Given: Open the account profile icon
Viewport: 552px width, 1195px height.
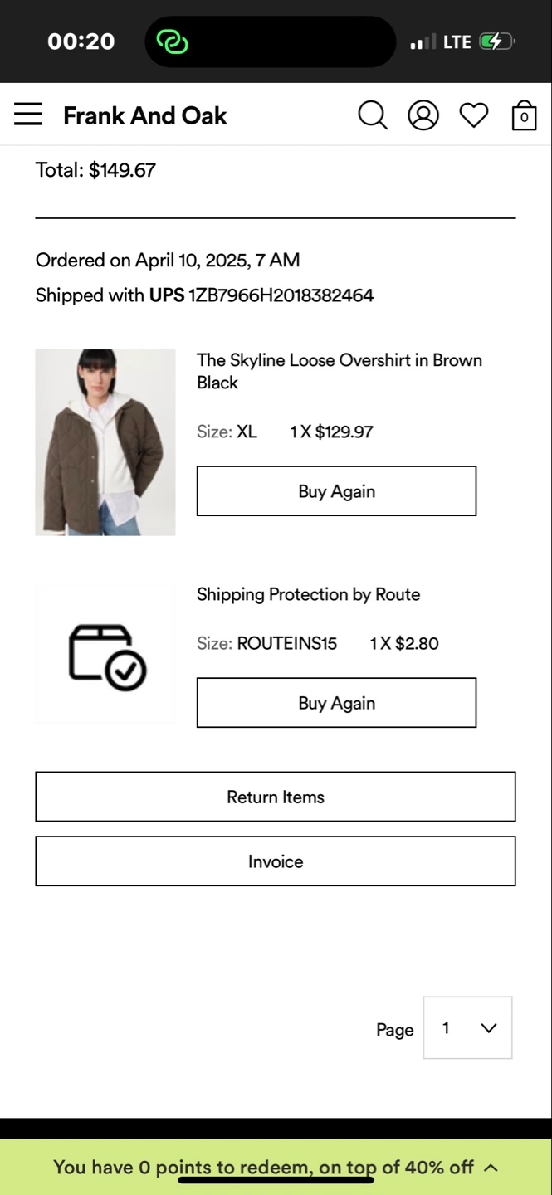Looking at the screenshot, I should click(x=423, y=115).
